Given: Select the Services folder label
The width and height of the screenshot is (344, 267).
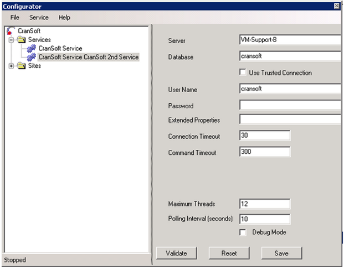Looking at the screenshot, I should coord(39,40).
